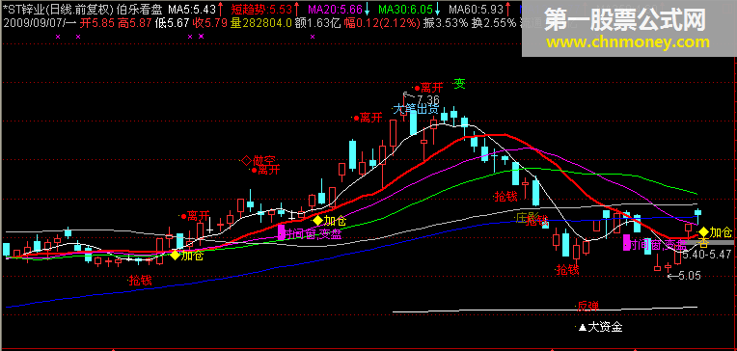This screenshot has width=737, height=351.
Task: Click the left arrow pointing to 5.05
Action: click(672, 276)
